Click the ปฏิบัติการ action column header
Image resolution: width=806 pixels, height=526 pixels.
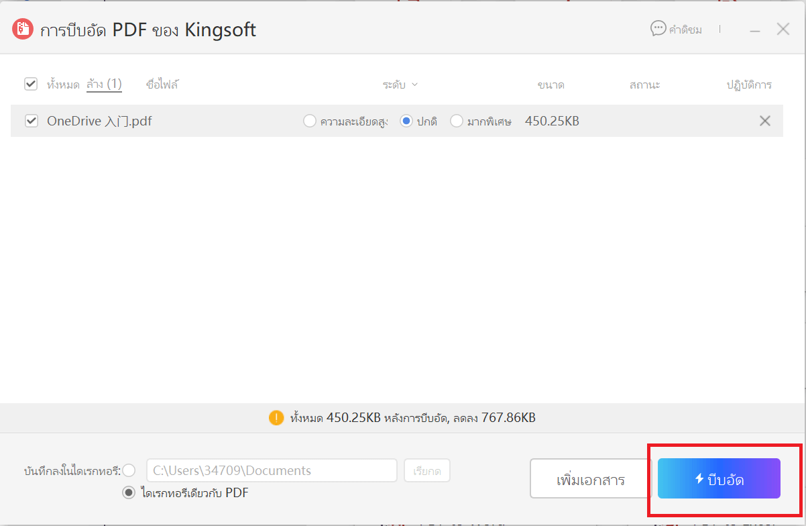749,85
